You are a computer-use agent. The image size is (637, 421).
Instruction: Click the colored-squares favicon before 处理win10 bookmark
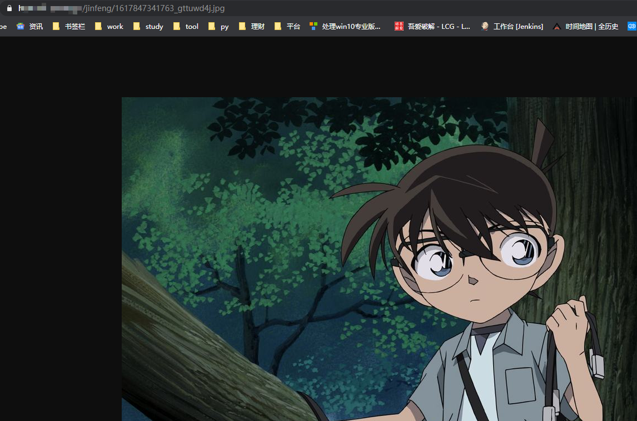pyautogui.click(x=312, y=26)
